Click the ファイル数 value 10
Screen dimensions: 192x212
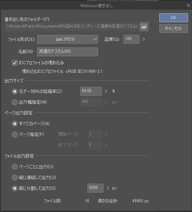(x=87, y=201)
